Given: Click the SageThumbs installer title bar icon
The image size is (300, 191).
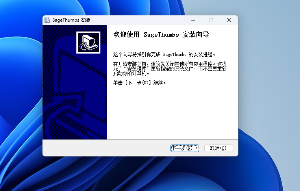Looking at the screenshot, I should 47,20.
